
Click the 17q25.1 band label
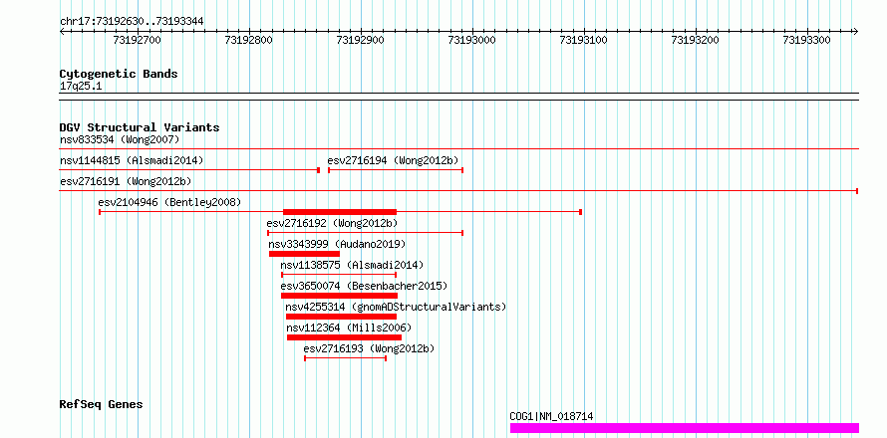[81, 87]
